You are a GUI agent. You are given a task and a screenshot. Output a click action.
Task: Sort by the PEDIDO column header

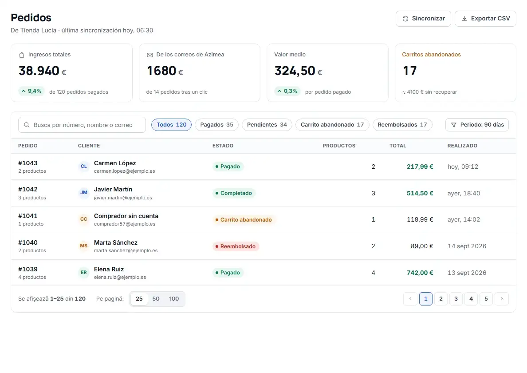coord(28,146)
